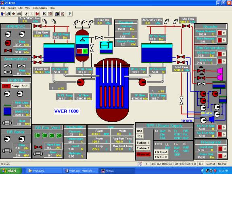Click the white turbine bypass valve

point(201,83)
